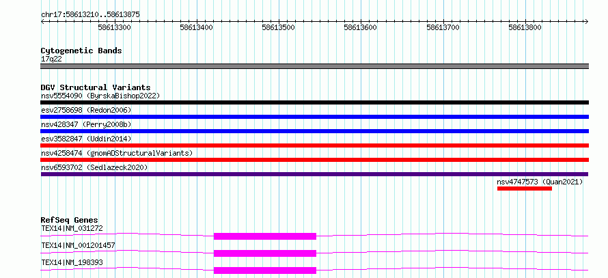
Task: Click TEX14|NM_198393 transcript label
Action: coord(72,262)
